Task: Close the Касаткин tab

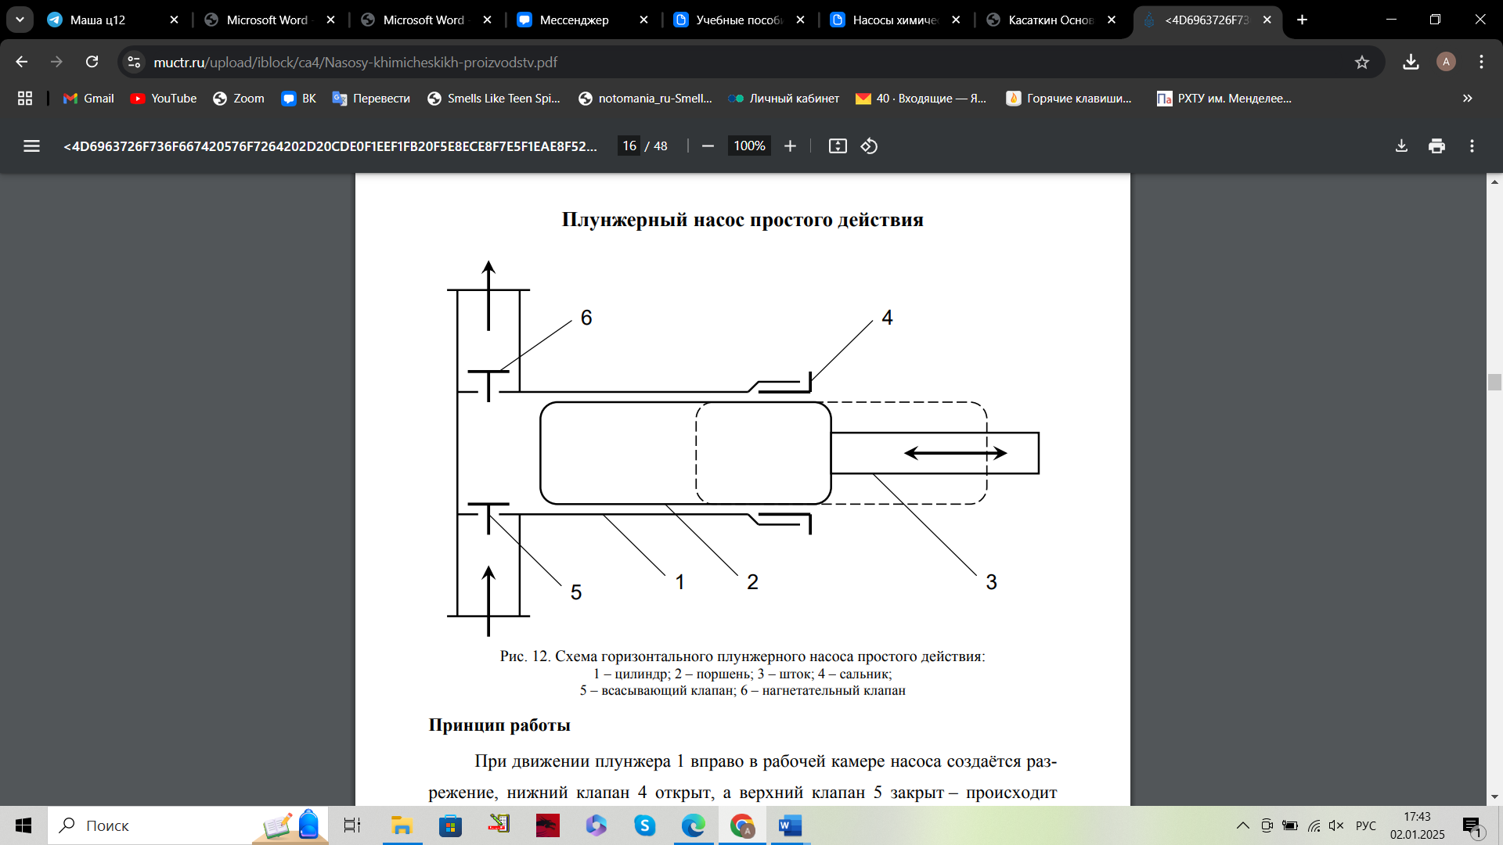Action: [x=1112, y=20]
